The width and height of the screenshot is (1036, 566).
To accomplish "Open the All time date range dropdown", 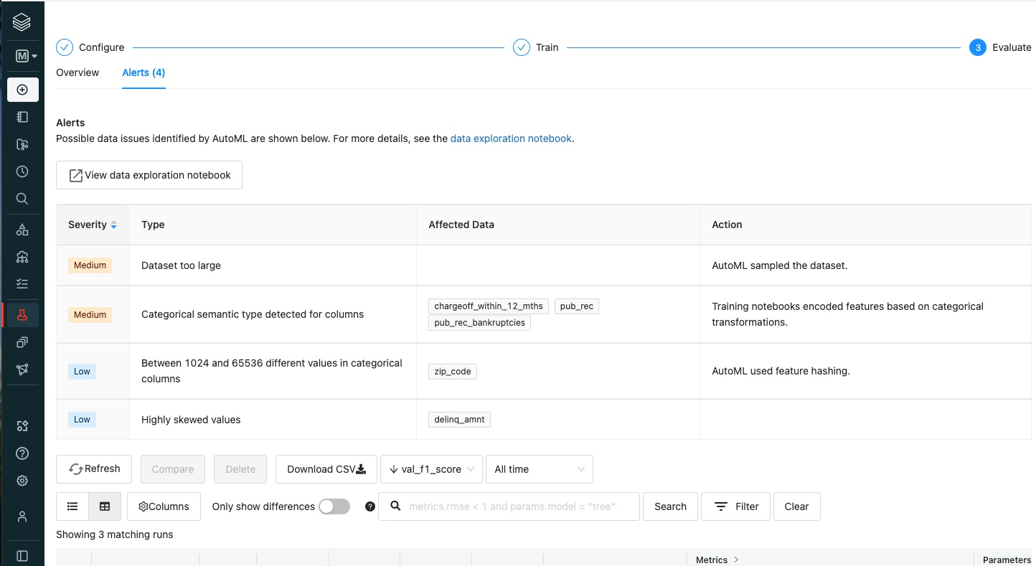I will [x=539, y=469].
